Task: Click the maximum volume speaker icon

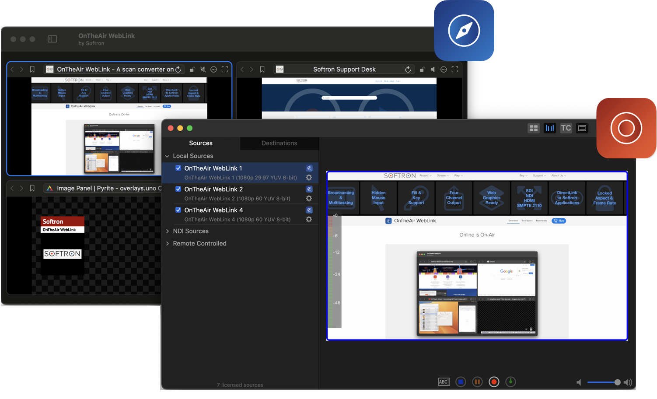Action: pyautogui.click(x=628, y=382)
